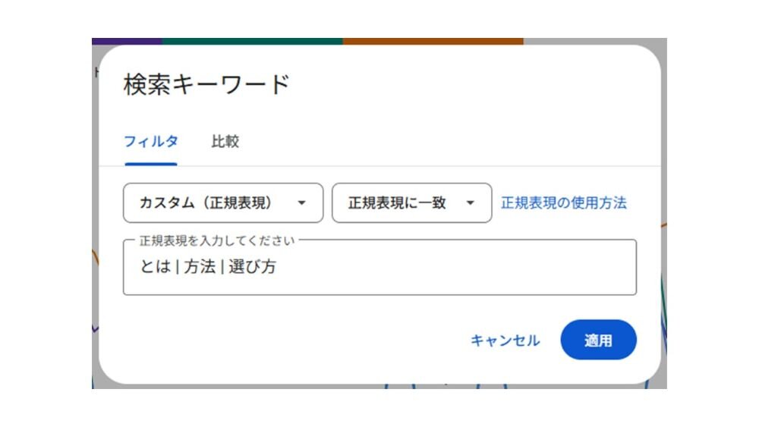This screenshot has width=759, height=427.
Task: Click the word 方法 in the regex field
Action: tap(199, 267)
